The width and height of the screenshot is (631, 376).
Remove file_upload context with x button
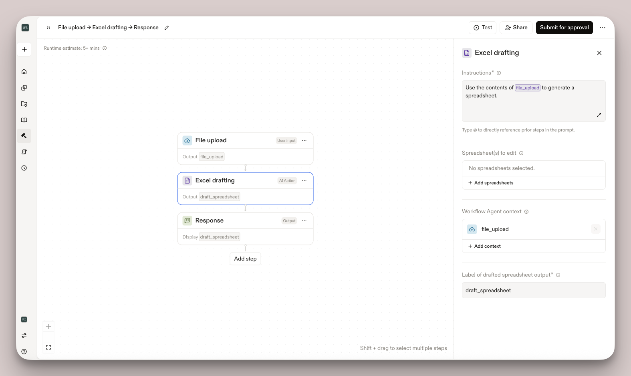596,229
